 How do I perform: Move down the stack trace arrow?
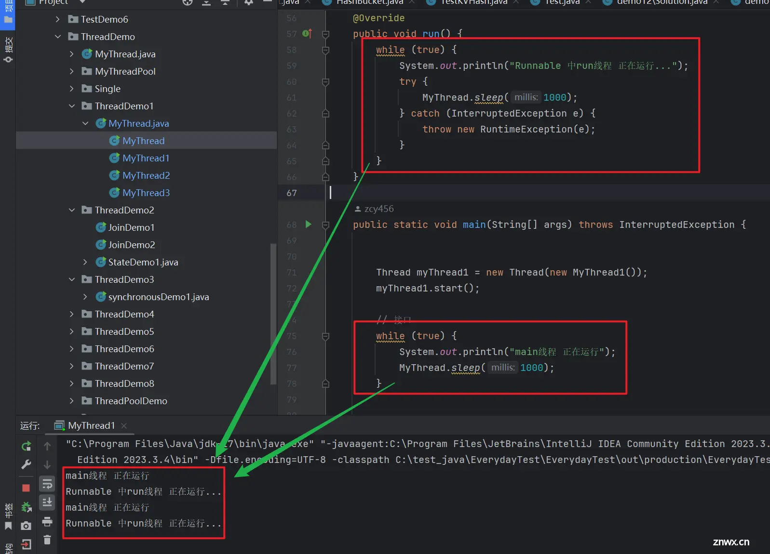point(47,464)
